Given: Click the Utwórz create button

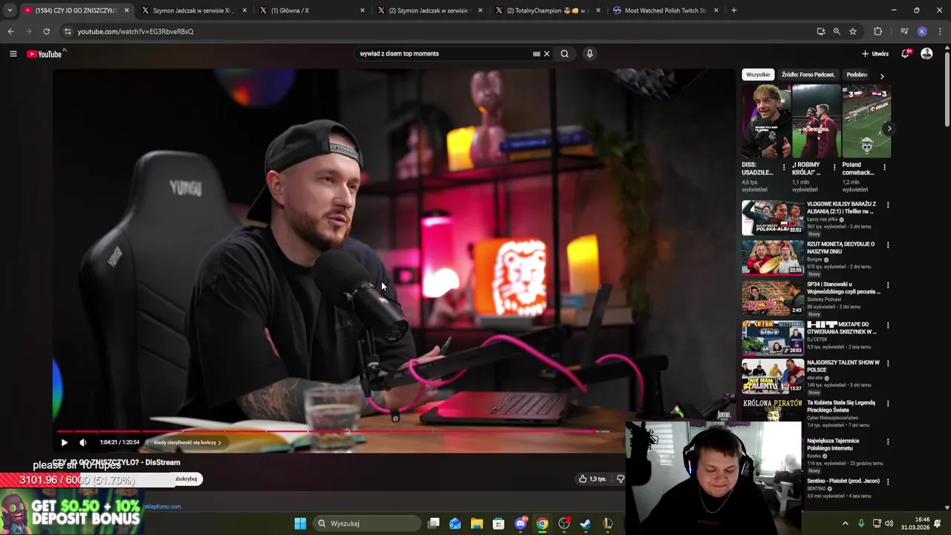Looking at the screenshot, I should [875, 53].
